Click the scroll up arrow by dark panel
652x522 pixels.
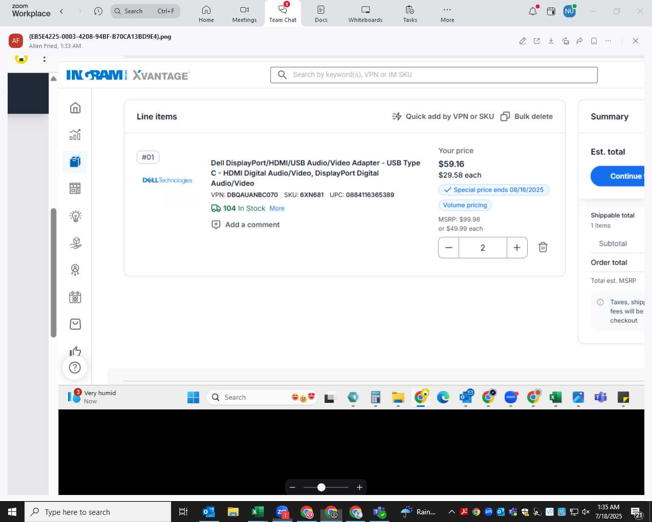[53, 79]
